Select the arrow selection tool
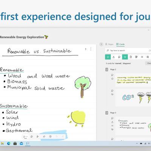Viewport: 151px width, 151px height. [x=38, y=136]
